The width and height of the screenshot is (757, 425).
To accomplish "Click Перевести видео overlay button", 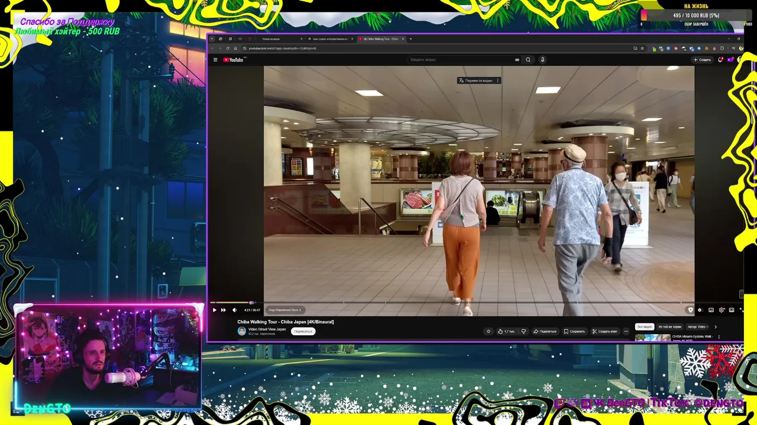I will [475, 80].
